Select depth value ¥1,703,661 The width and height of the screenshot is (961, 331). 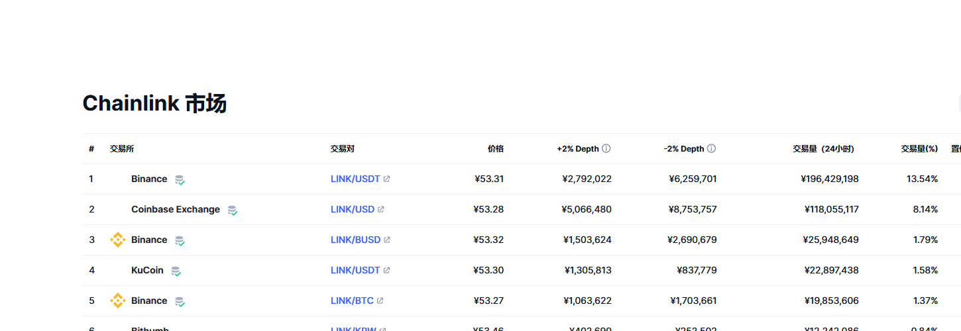click(x=693, y=301)
